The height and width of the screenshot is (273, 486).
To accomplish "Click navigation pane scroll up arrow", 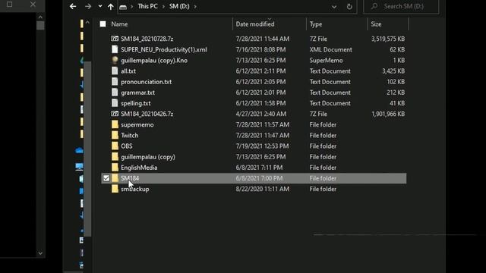I will pos(87,23).
